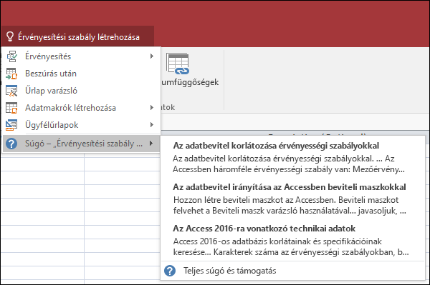
Task: Click description text starting Accessben háromféle érvényességi szabály
Action: tap(289, 169)
